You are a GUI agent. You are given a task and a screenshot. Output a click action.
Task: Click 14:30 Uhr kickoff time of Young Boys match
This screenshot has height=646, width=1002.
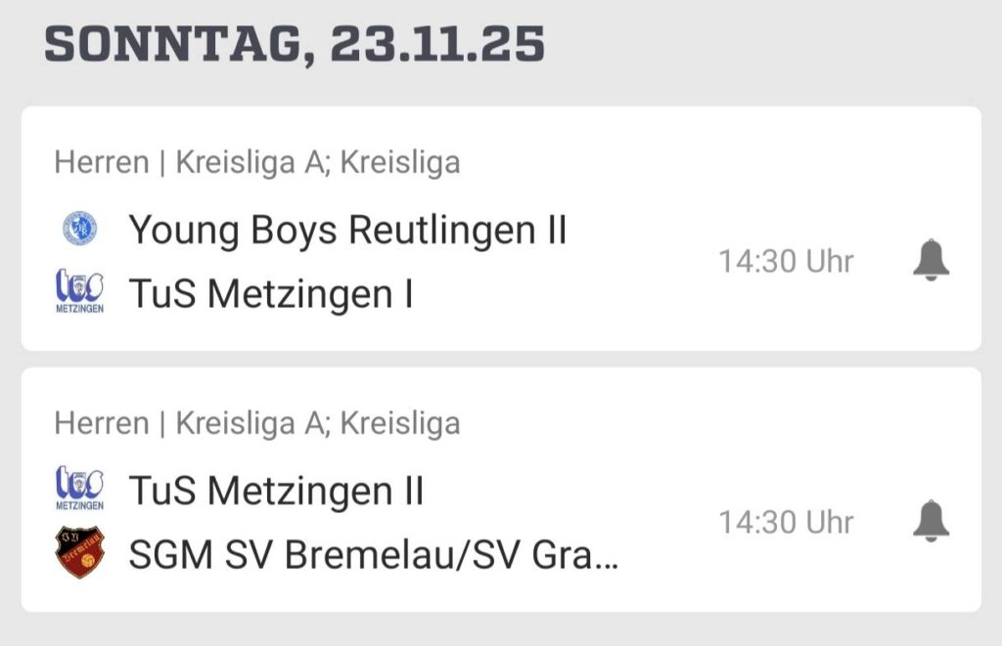click(786, 262)
